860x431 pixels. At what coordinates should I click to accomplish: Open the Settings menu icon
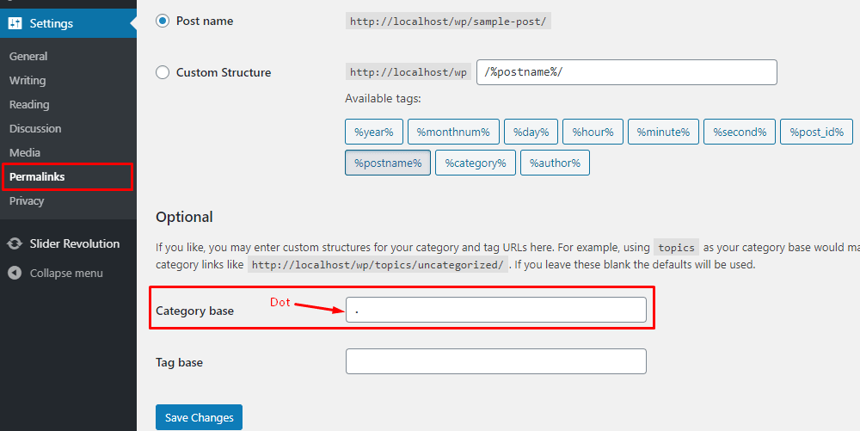pyautogui.click(x=15, y=23)
